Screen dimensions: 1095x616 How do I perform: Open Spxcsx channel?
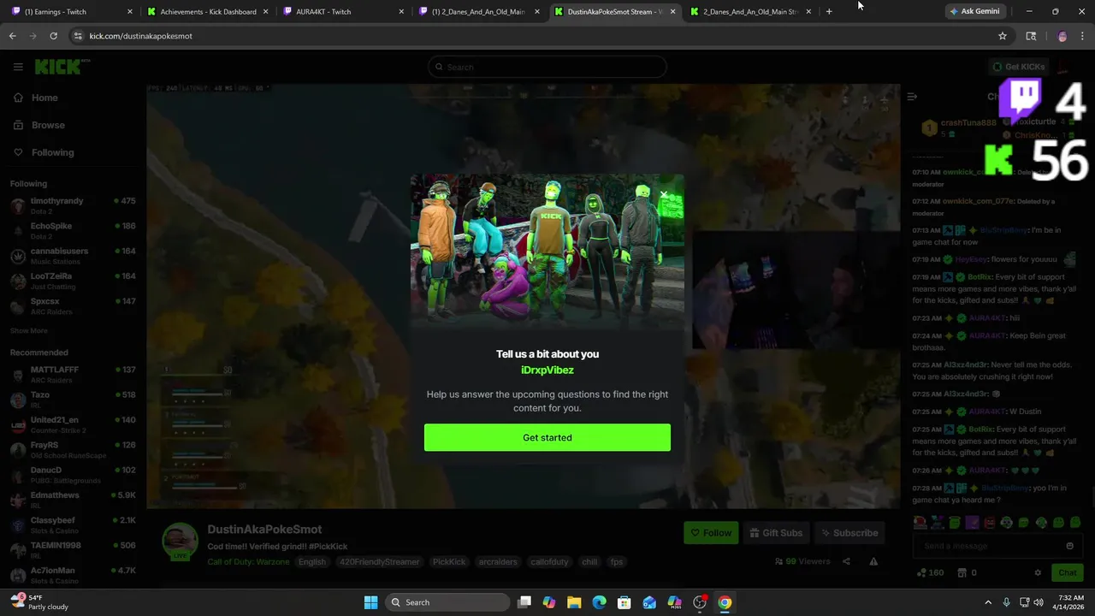click(x=73, y=305)
